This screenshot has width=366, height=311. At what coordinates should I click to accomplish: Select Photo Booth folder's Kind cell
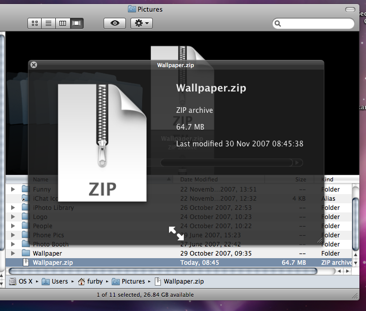pos(330,244)
